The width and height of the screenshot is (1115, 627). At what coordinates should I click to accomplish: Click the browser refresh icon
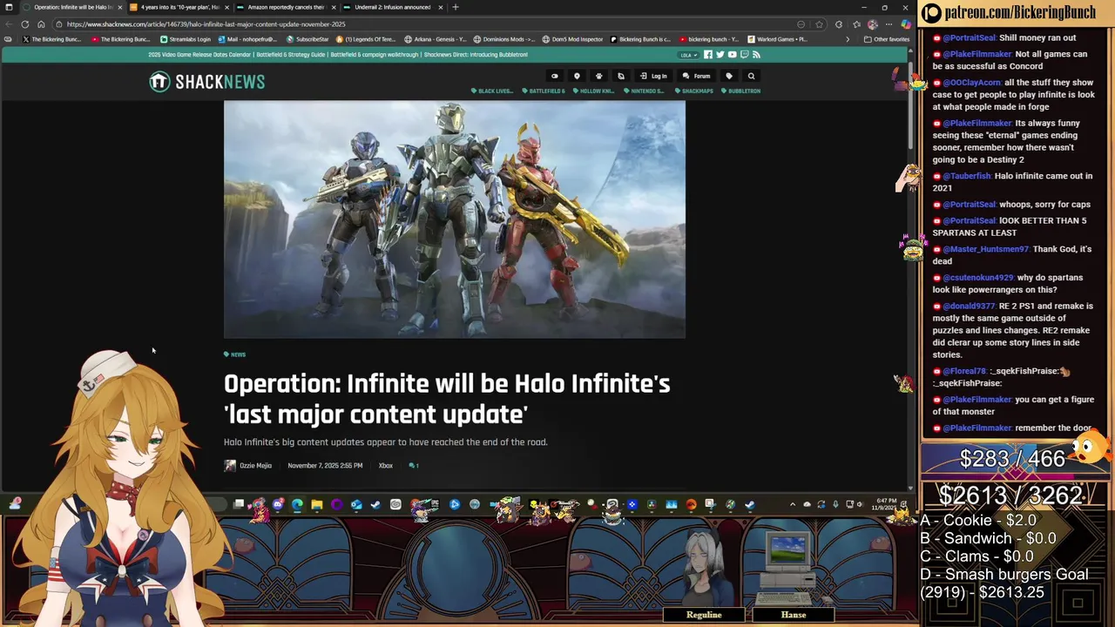(x=24, y=24)
